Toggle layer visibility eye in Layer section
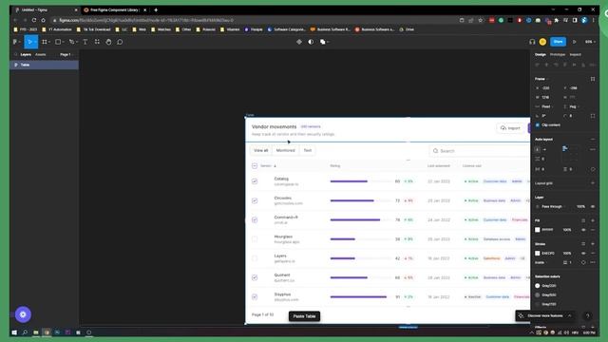The width and height of the screenshot is (608, 342). tap(593, 207)
